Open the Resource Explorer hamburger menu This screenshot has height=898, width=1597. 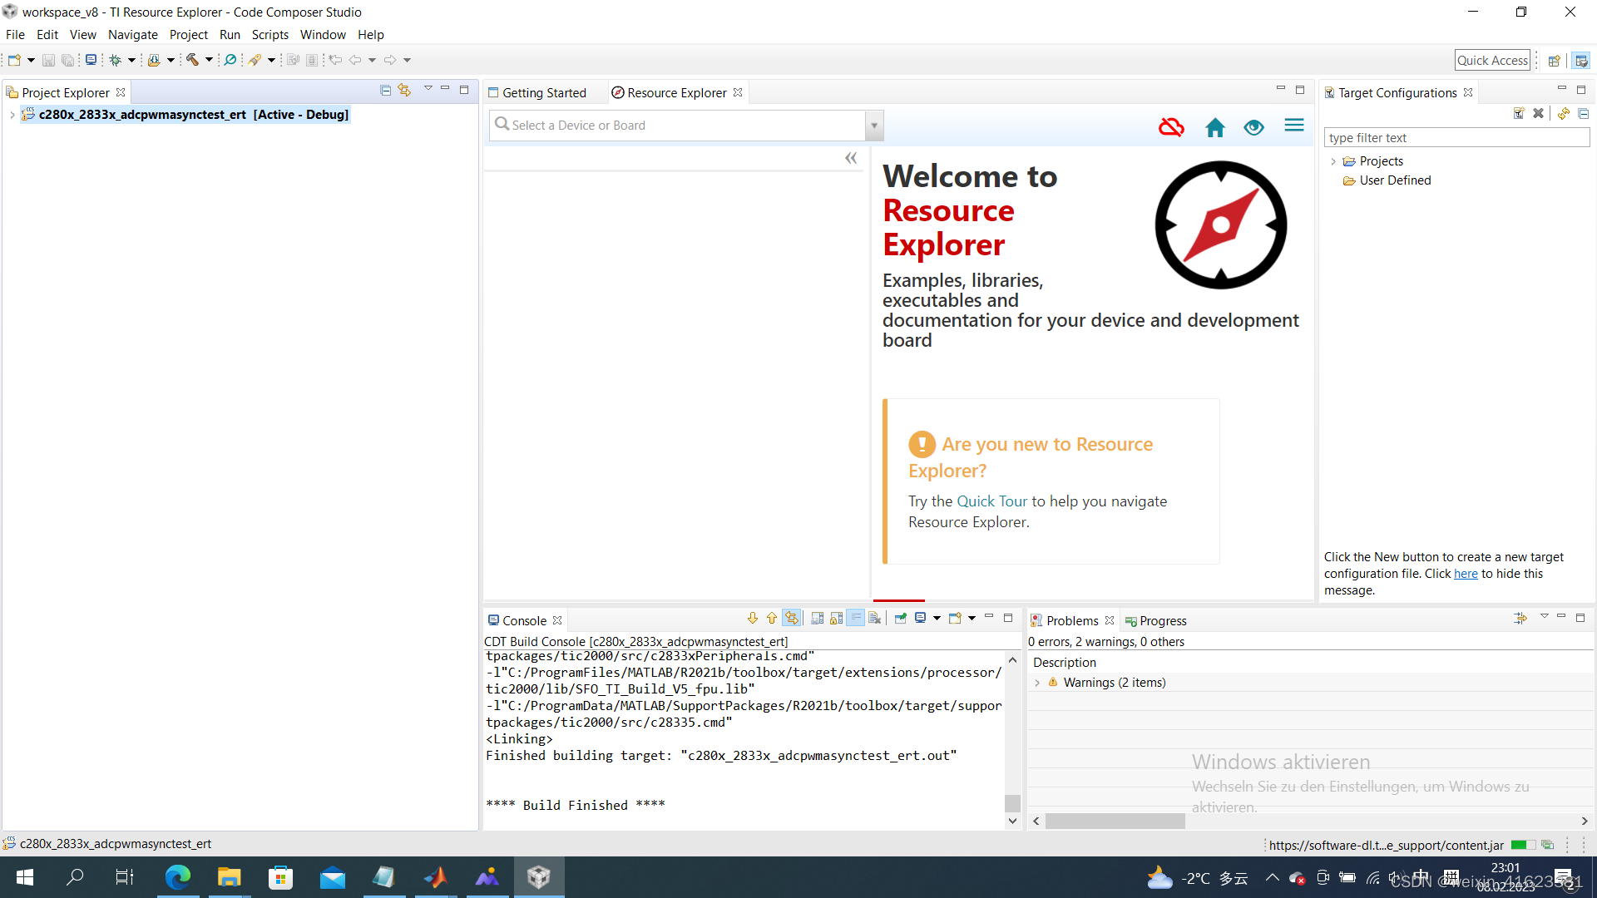pos(1293,126)
